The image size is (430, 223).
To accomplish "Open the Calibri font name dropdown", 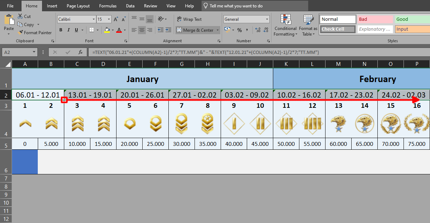I will coord(94,19).
